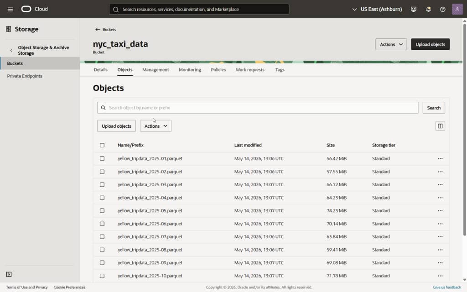
Task: Open actions menu for yellow_tripdata_2025-09.parquet
Action: click(x=440, y=263)
